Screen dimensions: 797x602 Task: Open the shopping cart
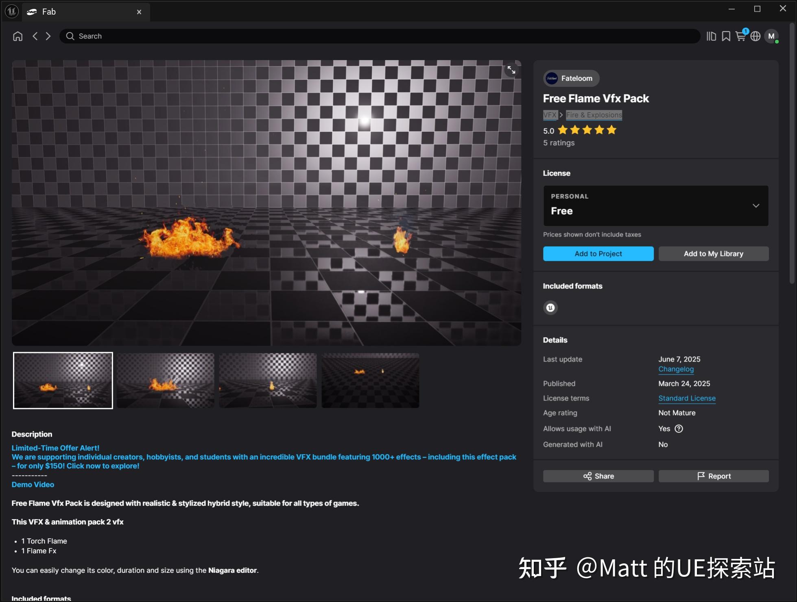(741, 36)
